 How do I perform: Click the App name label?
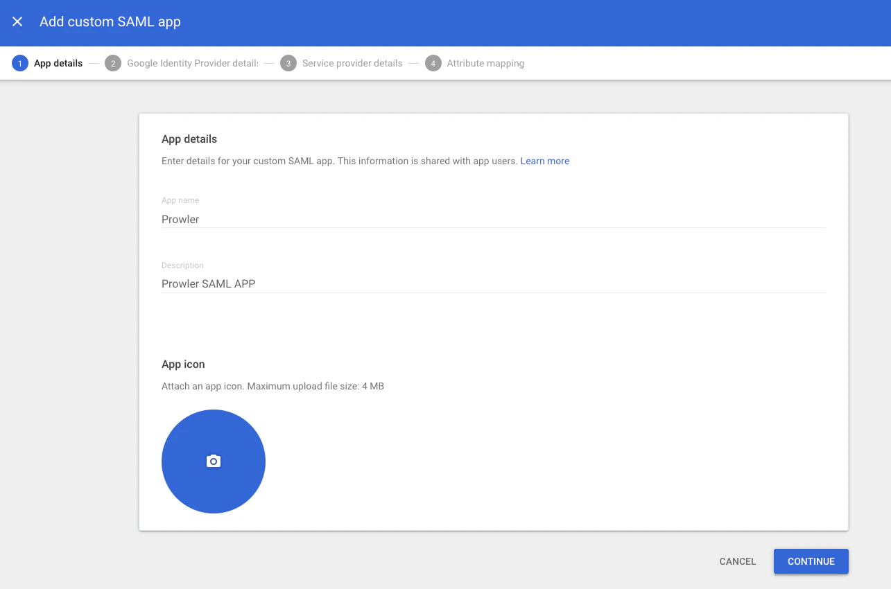(180, 200)
